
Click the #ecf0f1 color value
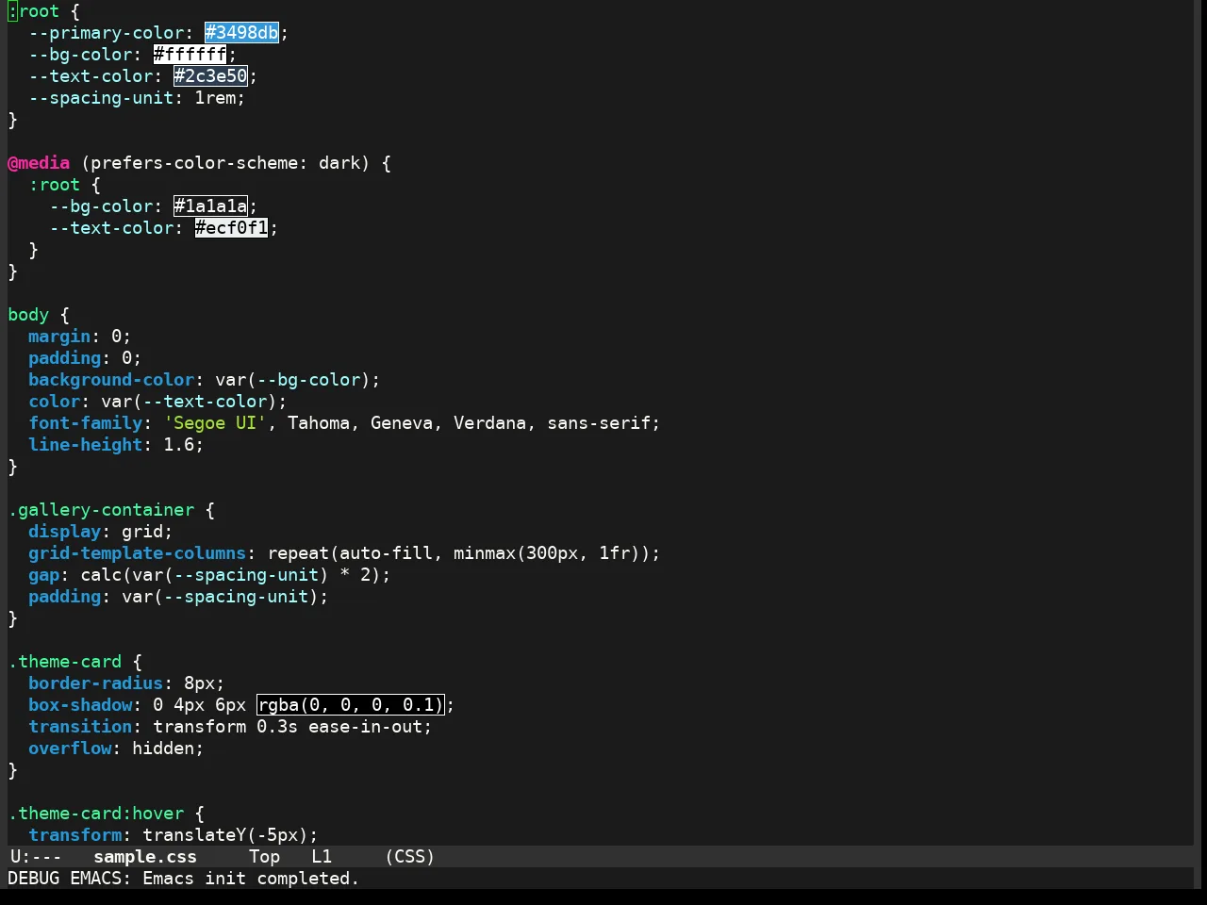pyautogui.click(x=232, y=228)
